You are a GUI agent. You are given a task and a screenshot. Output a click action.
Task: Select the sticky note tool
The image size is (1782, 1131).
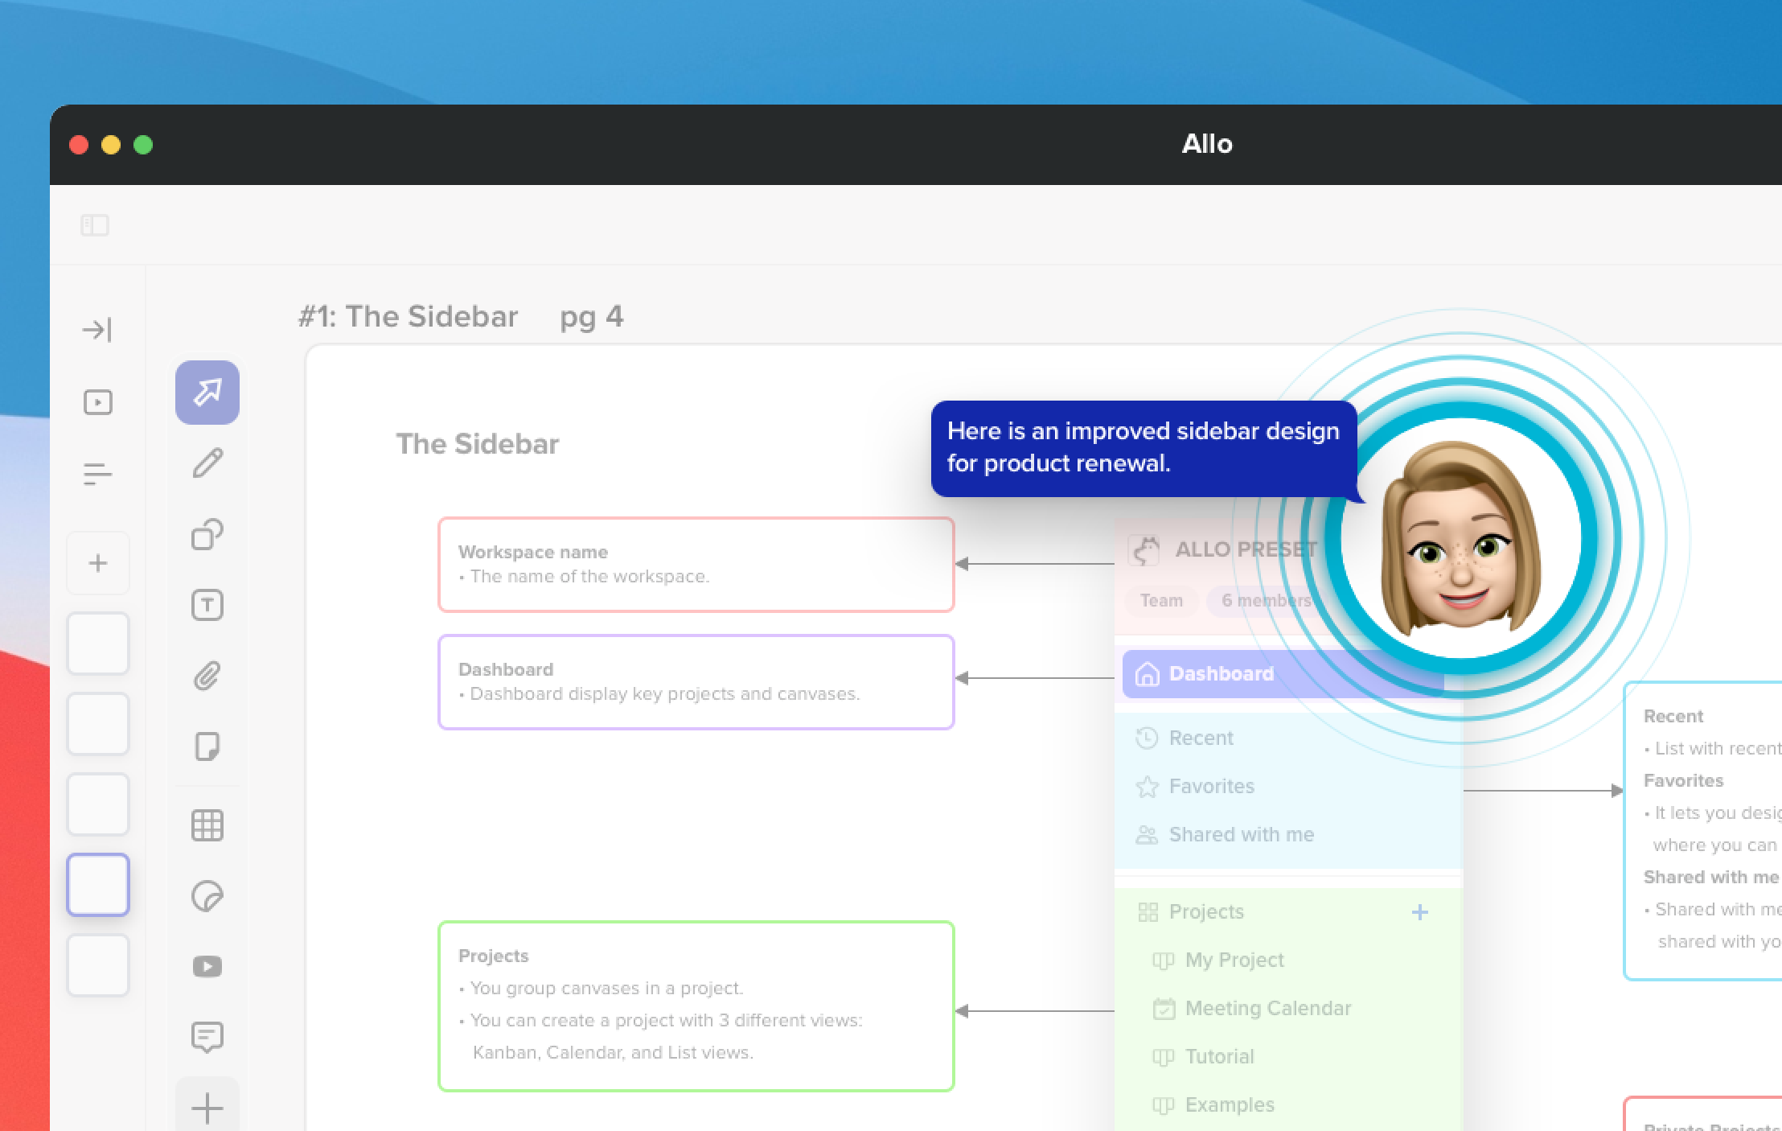click(x=207, y=746)
